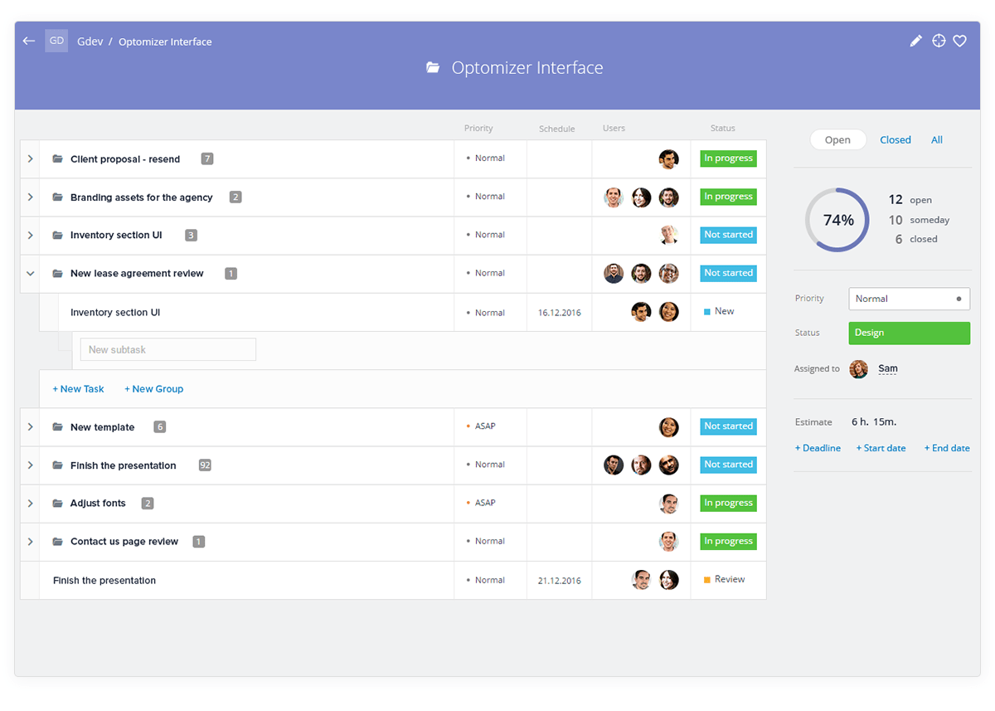Click folder icon of Inventory section UI group
995x711 pixels.
58,235
